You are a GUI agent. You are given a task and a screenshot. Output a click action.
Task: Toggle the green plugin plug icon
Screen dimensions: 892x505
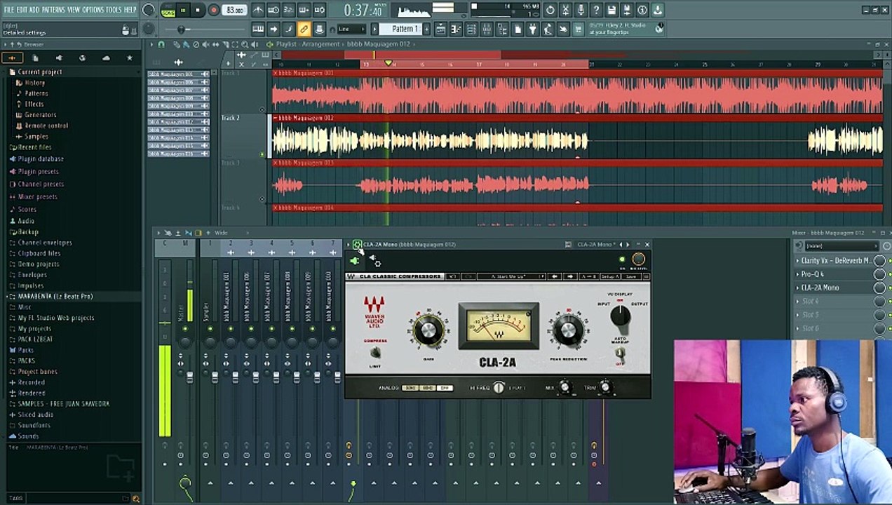[355, 262]
